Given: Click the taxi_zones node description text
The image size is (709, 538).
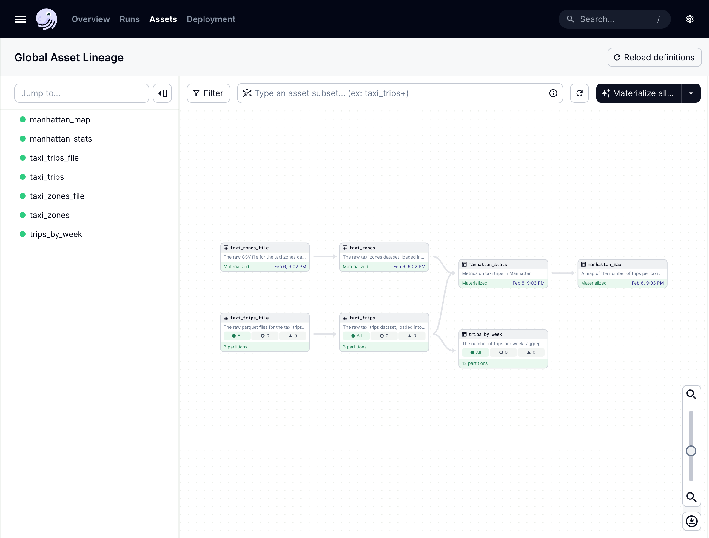Looking at the screenshot, I should click(383, 257).
